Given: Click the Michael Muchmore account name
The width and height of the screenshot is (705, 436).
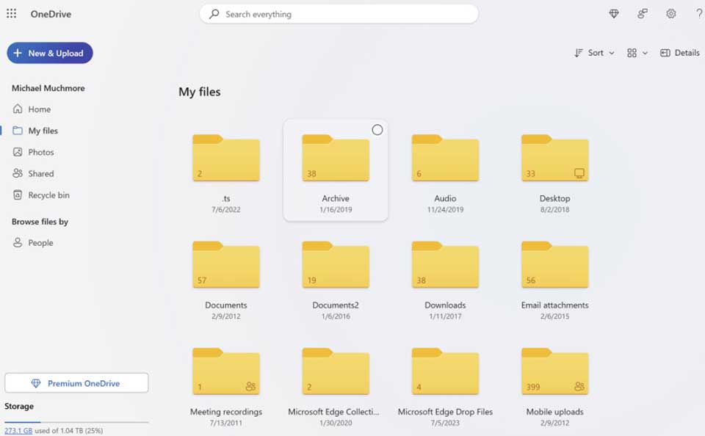Looking at the screenshot, I should click(x=48, y=88).
